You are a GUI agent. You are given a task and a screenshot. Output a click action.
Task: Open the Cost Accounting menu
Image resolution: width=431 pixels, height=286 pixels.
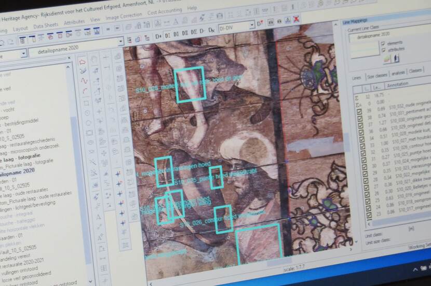point(165,12)
